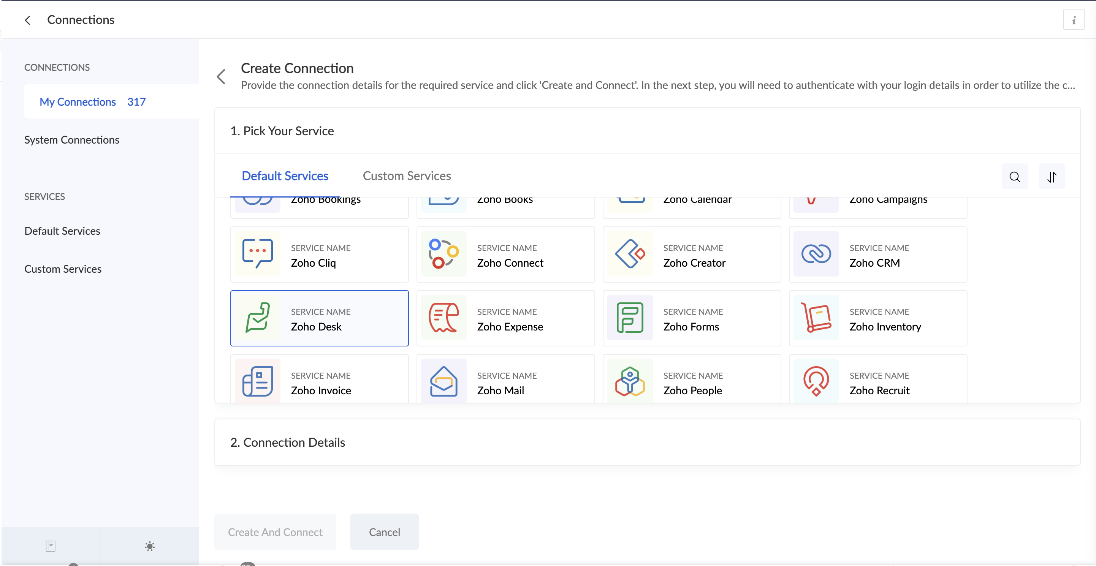1096x566 pixels.
Task: Pick the Zoho Expense icon
Action: [443, 318]
